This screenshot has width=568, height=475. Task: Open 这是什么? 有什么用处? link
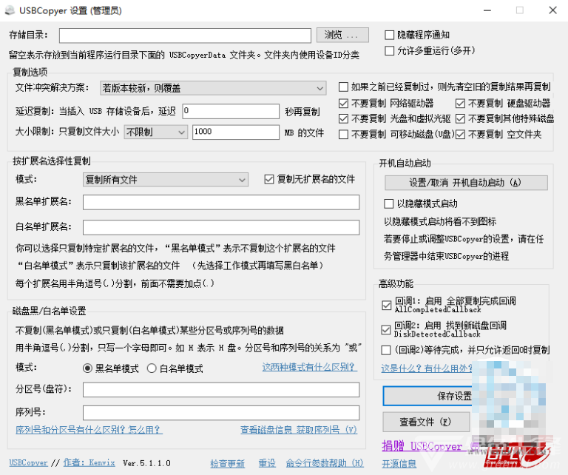[x=427, y=368]
